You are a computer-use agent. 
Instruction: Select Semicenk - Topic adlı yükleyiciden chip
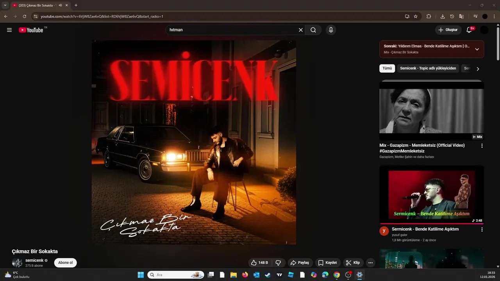pyautogui.click(x=428, y=68)
